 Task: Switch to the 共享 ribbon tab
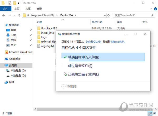point(28,9)
